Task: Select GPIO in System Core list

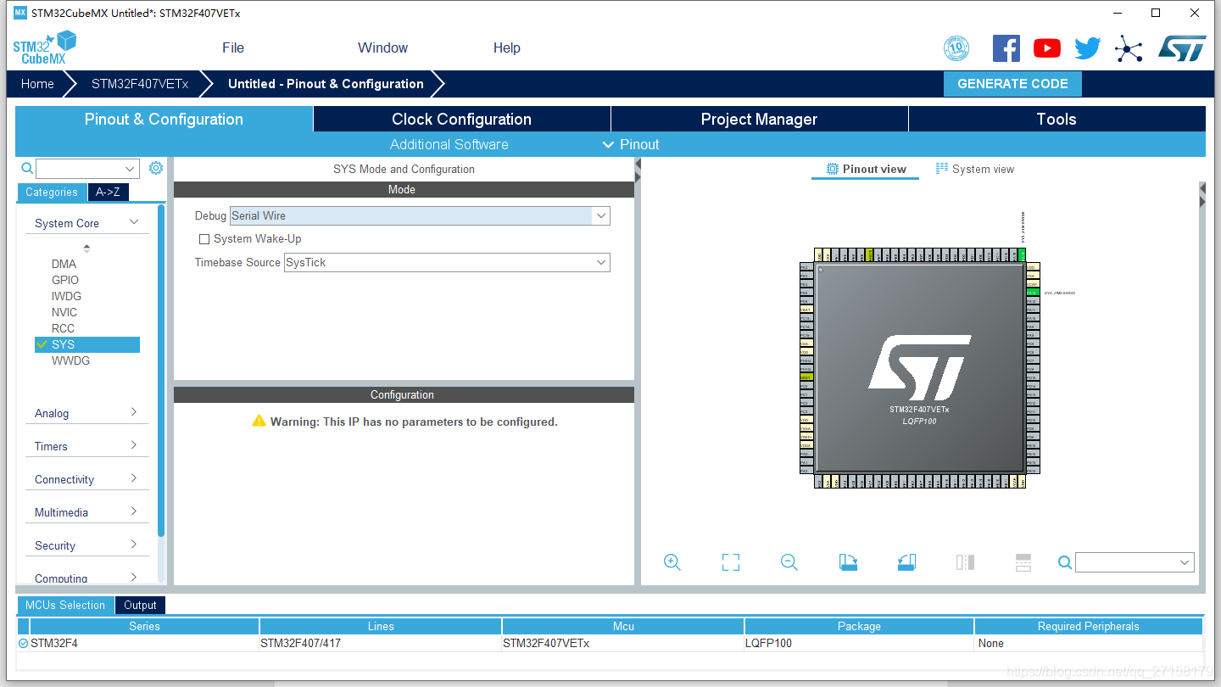Action: click(65, 280)
